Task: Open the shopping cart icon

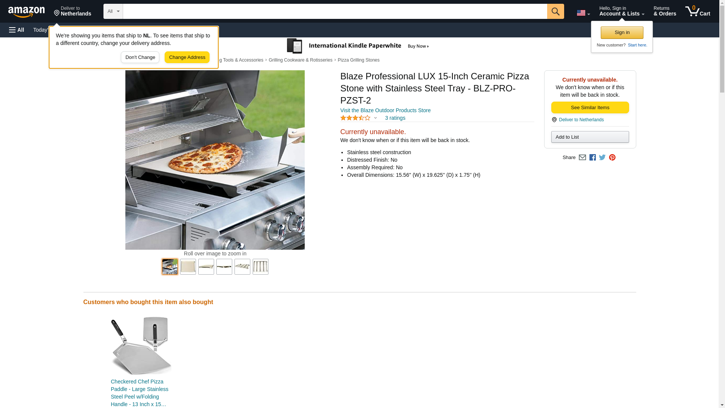Action: click(697, 11)
